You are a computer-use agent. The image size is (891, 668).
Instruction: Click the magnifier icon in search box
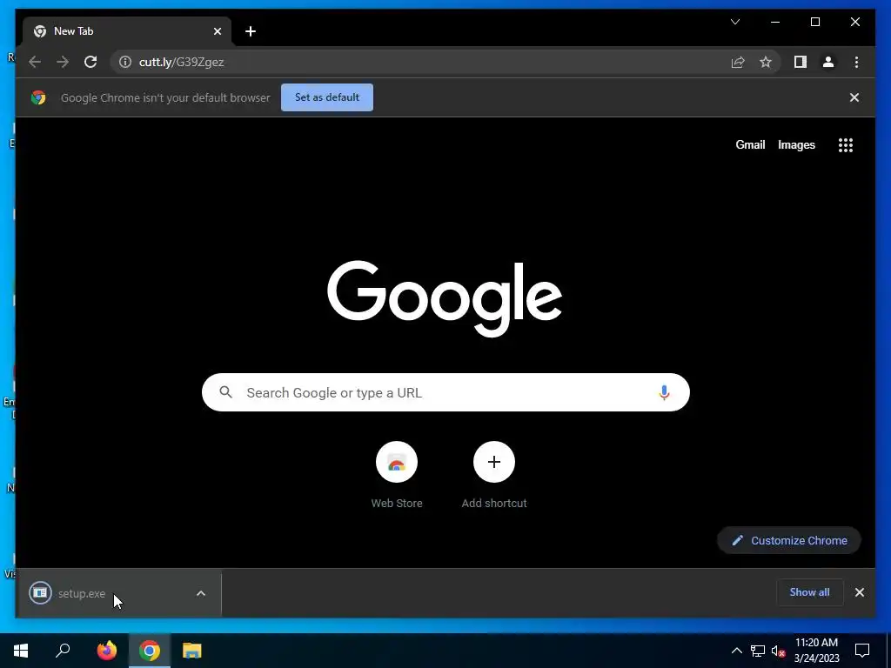coord(225,392)
